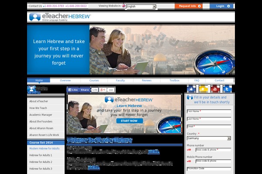Open the Home navigation tab
Screen dimensions: 262x174
[39, 80]
